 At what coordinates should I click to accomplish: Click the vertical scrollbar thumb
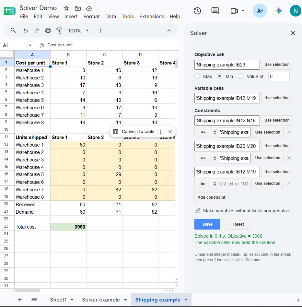[176, 64]
